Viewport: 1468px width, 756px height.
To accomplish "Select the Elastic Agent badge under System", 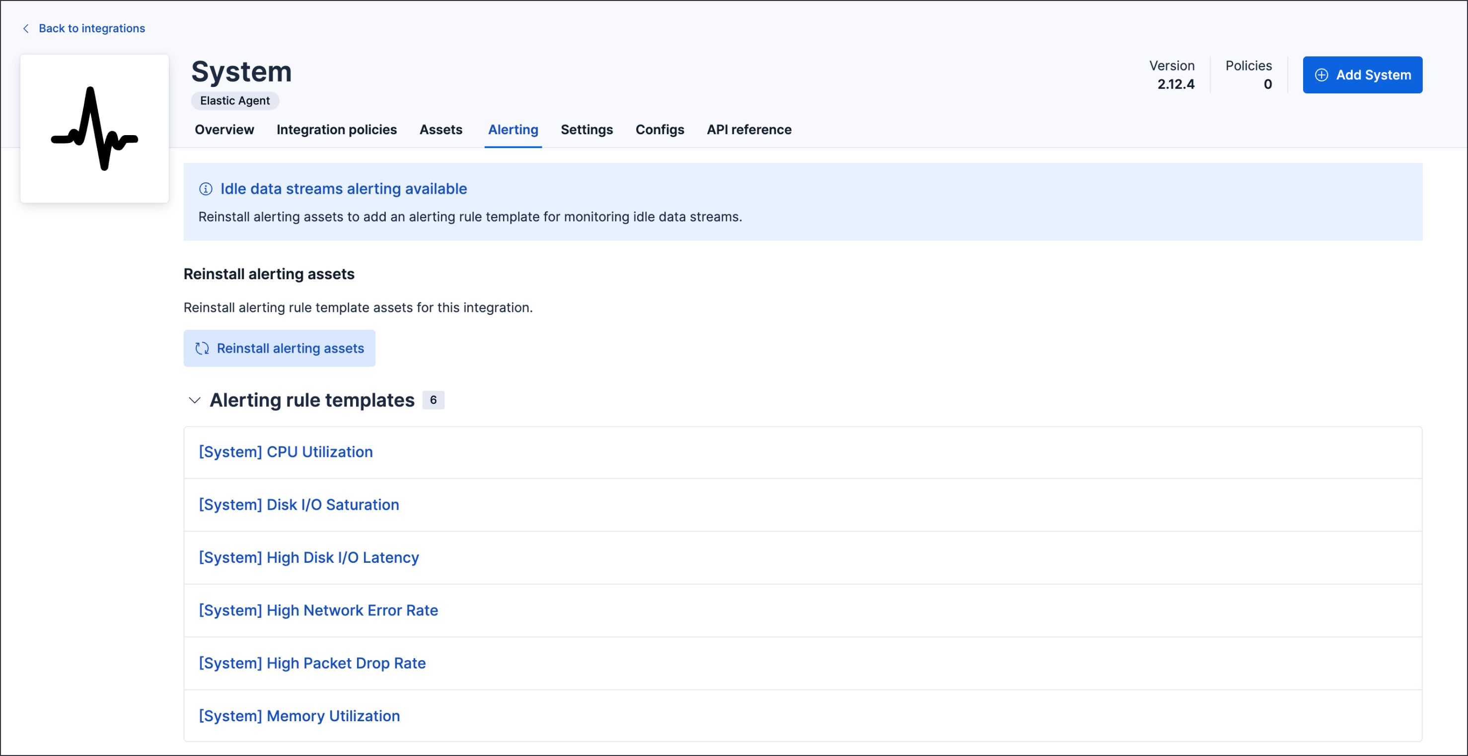I will coord(234,100).
